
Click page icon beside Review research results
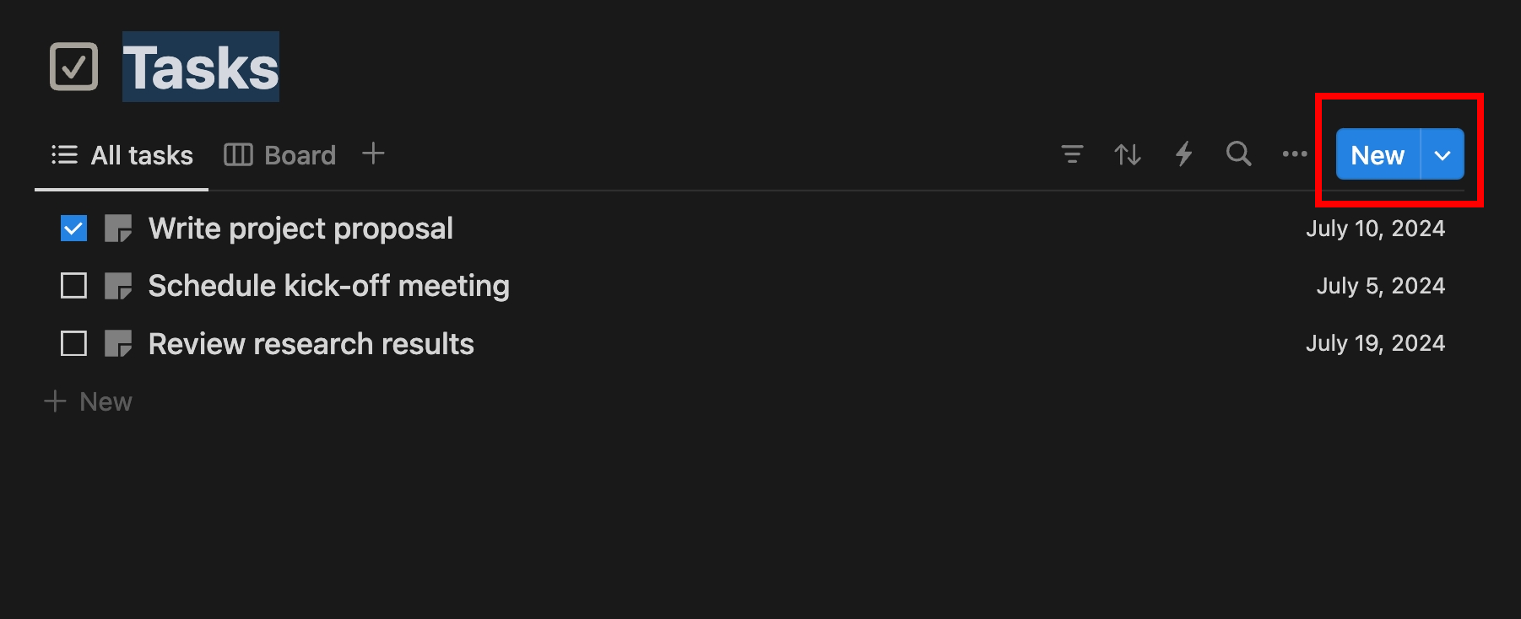(x=118, y=344)
